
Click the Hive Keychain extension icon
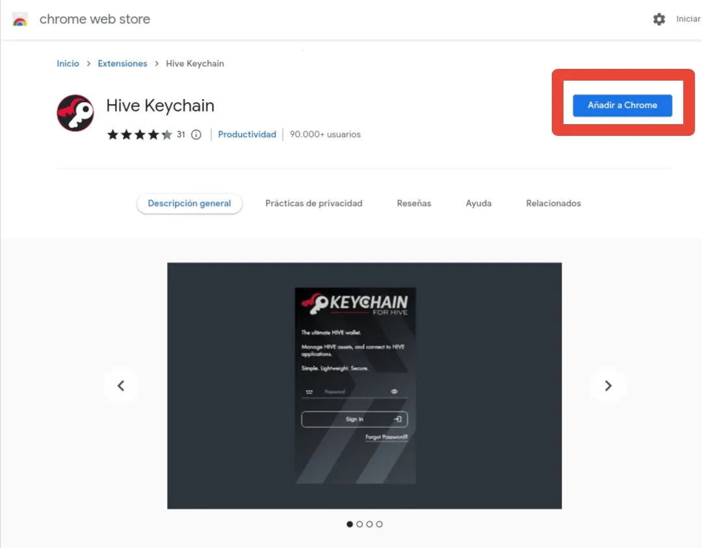pos(75,113)
